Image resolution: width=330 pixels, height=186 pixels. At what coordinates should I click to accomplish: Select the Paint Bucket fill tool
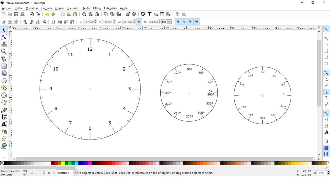tap(4, 146)
